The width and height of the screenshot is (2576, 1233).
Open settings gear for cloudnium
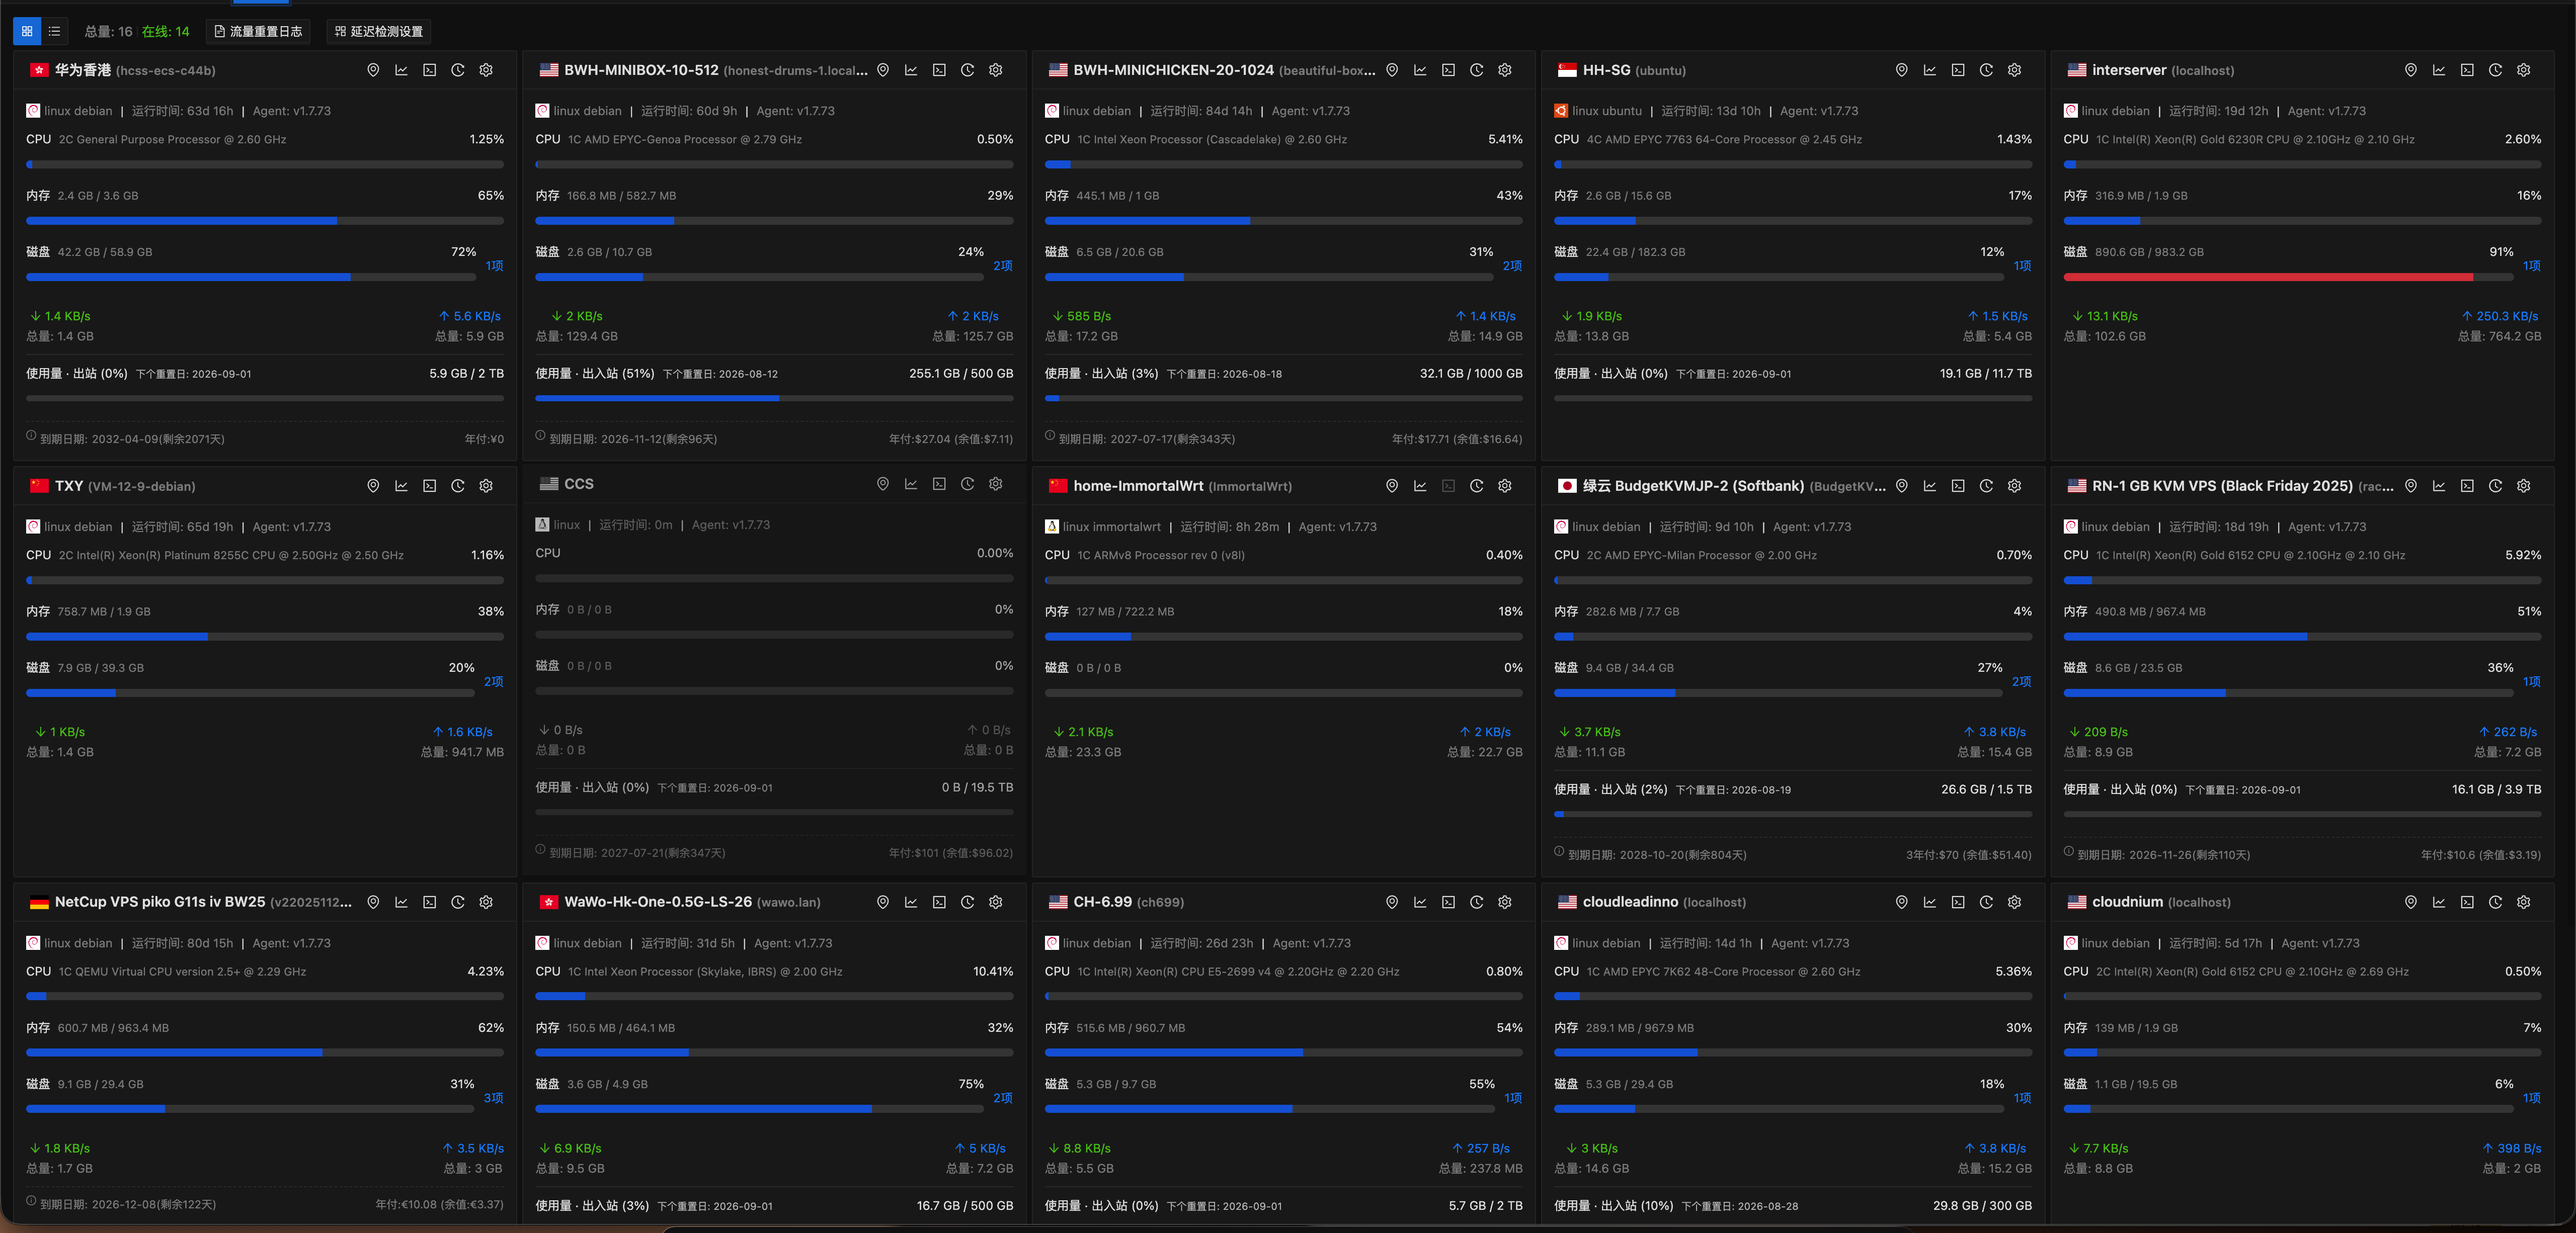pos(2524,901)
